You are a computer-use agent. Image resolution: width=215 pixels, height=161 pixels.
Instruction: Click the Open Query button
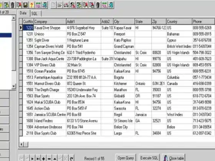pyautogui.click(x=126, y=158)
